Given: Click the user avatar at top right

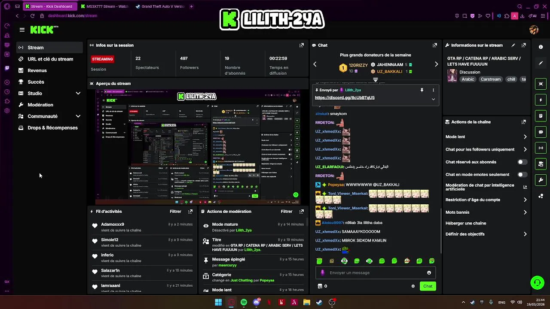Looking at the screenshot, I should tap(534, 30).
